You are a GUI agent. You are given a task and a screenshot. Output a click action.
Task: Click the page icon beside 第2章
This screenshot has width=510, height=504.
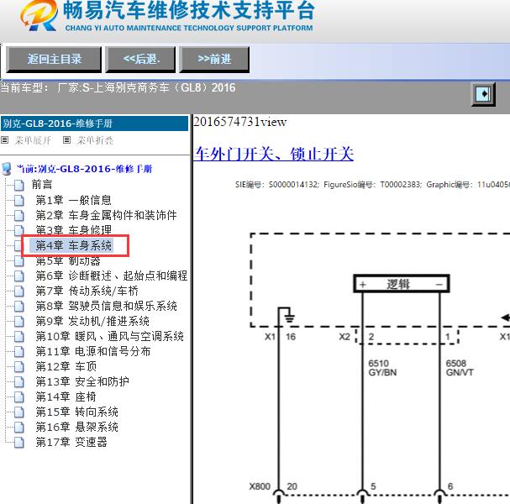tap(19, 215)
